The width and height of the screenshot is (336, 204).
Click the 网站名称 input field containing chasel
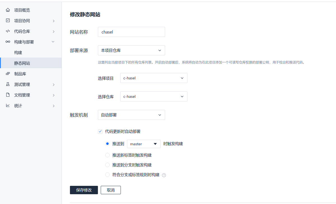(131, 32)
